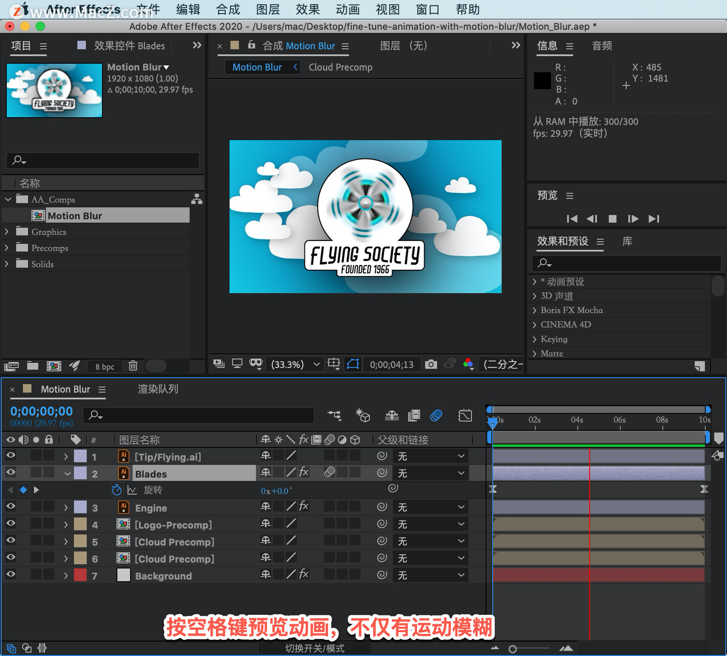Open the graph editor icon in timeline
The image size is (727, 656).
465,415
